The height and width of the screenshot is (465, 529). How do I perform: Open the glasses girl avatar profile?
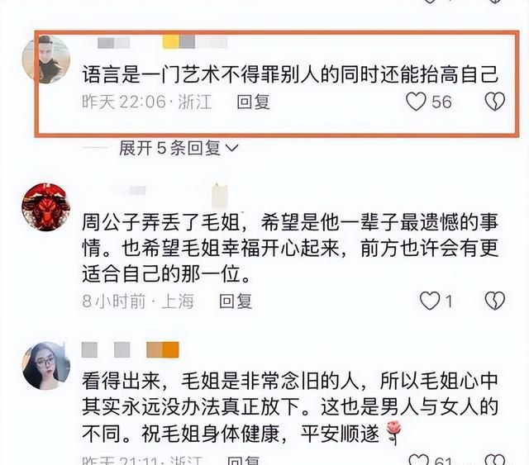[x=46, y=366]
